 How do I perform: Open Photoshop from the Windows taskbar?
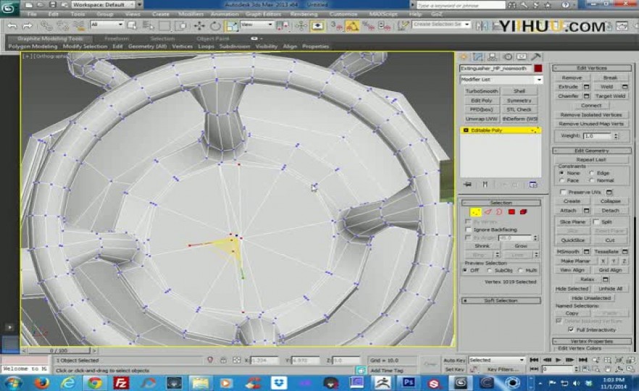click(409, 382)
